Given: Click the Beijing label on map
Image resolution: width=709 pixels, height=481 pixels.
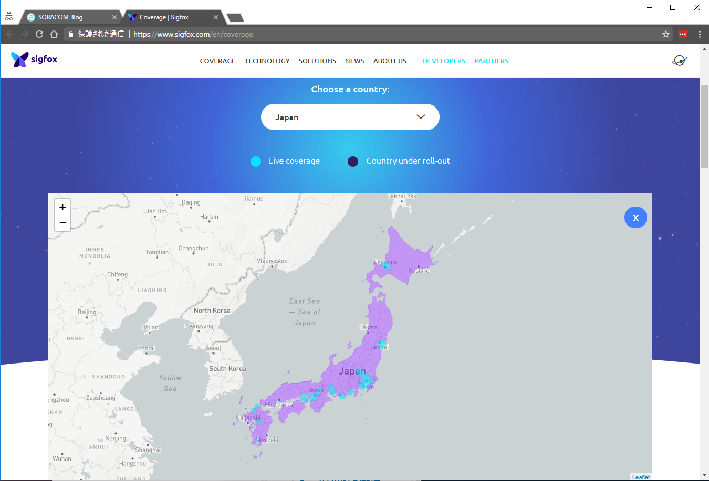Looking at the screenshot, I should click(87, 312).
